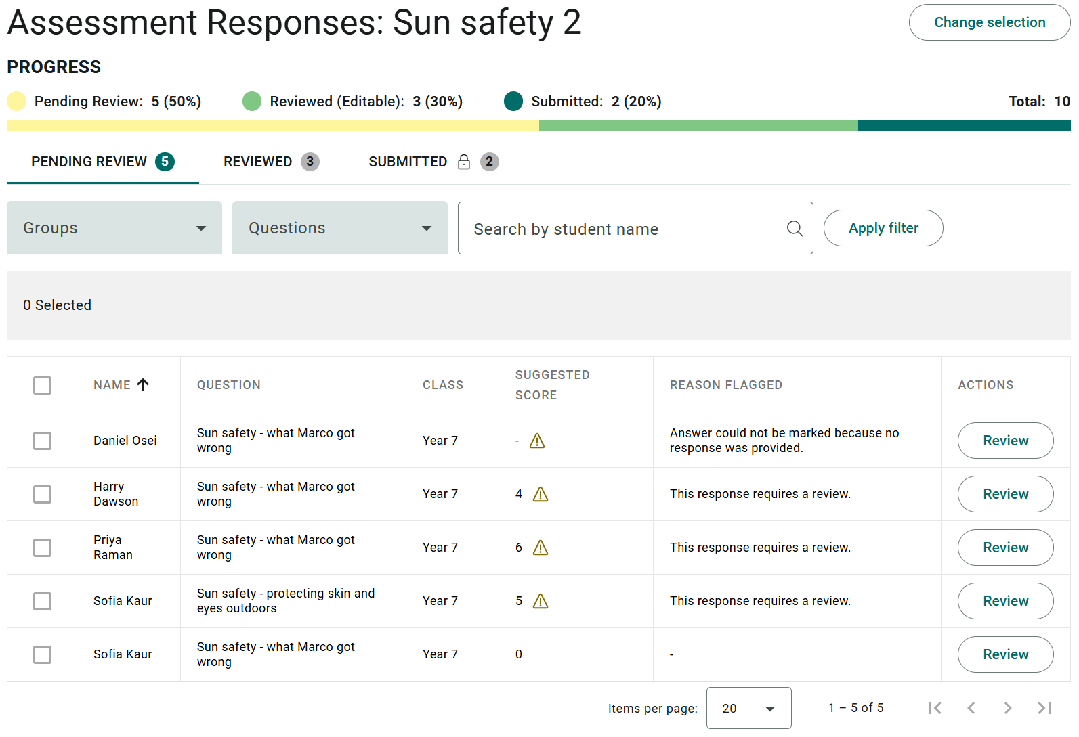Viewport: 1079px width, 737px height.
Task: Click the lock icon on Submitted tab
Action: point(464,162)
